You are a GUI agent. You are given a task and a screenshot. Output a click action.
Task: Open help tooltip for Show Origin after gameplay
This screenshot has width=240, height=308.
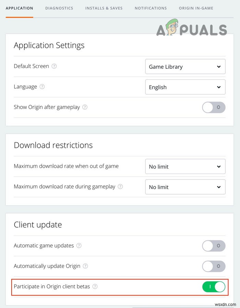point(85,107)
